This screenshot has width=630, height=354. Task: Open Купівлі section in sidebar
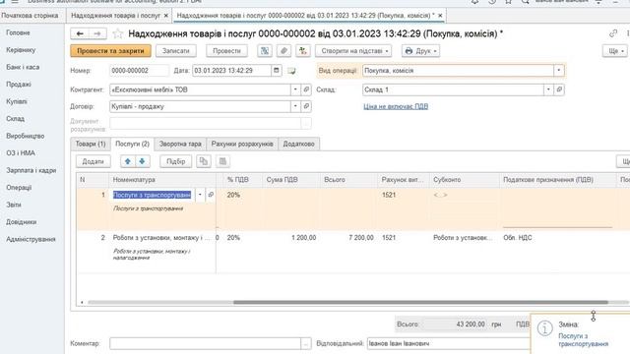[17, 101]
